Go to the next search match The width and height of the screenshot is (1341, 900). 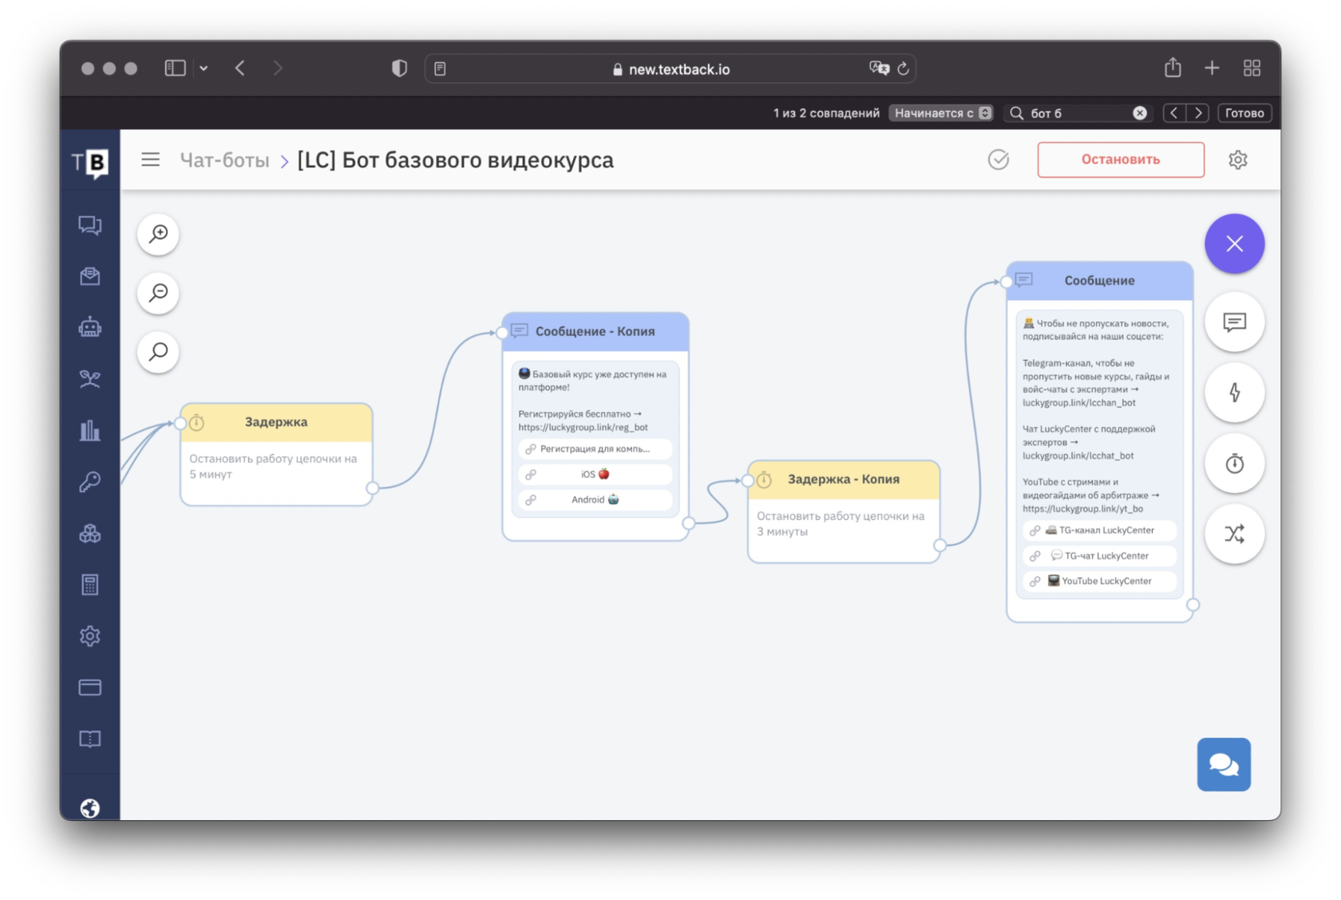click(1198, 113)
